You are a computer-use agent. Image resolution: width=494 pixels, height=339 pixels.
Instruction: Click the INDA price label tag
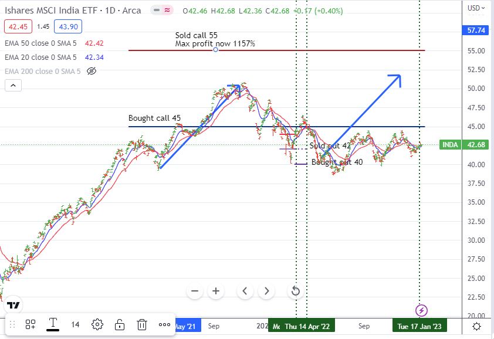point(450,145)
